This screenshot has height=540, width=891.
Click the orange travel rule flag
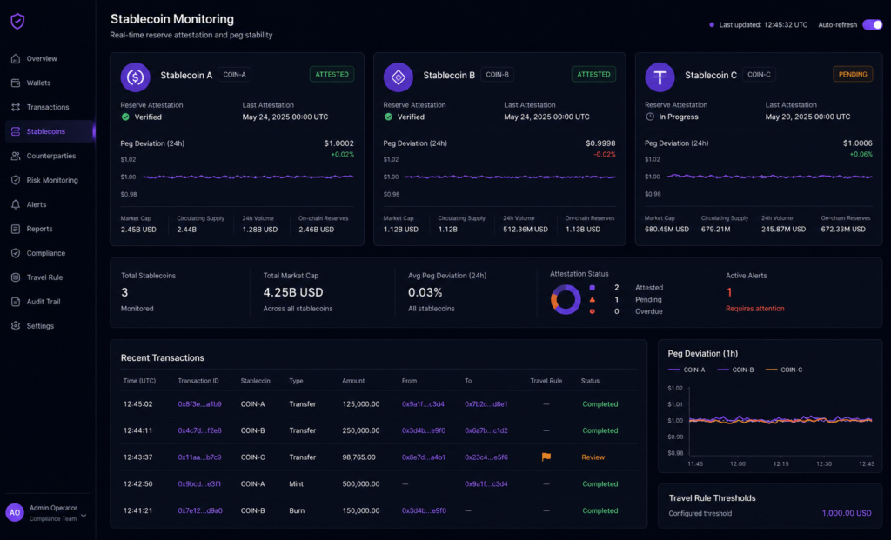click(546, 457)
